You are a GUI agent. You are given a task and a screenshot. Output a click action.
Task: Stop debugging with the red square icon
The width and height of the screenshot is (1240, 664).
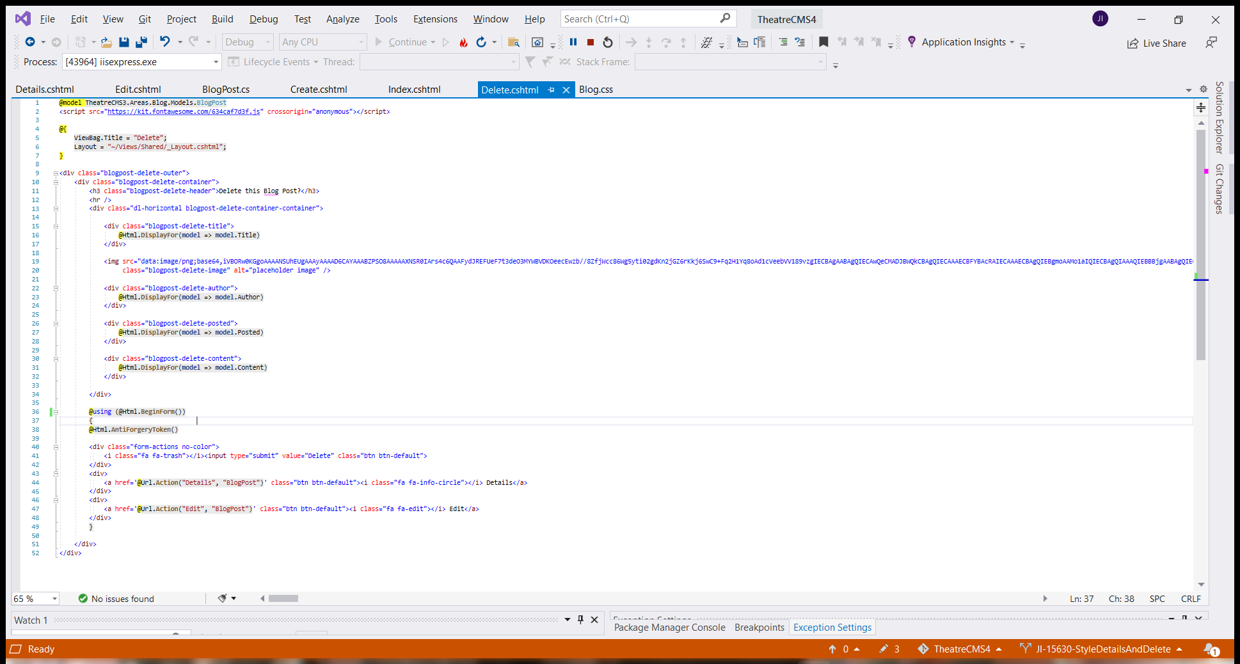(x=589, y=42)
